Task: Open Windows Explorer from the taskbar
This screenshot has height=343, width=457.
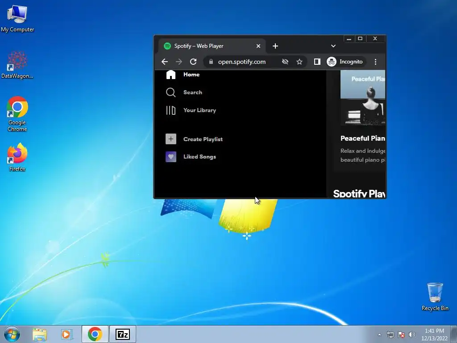Action: tap(40, 334)
